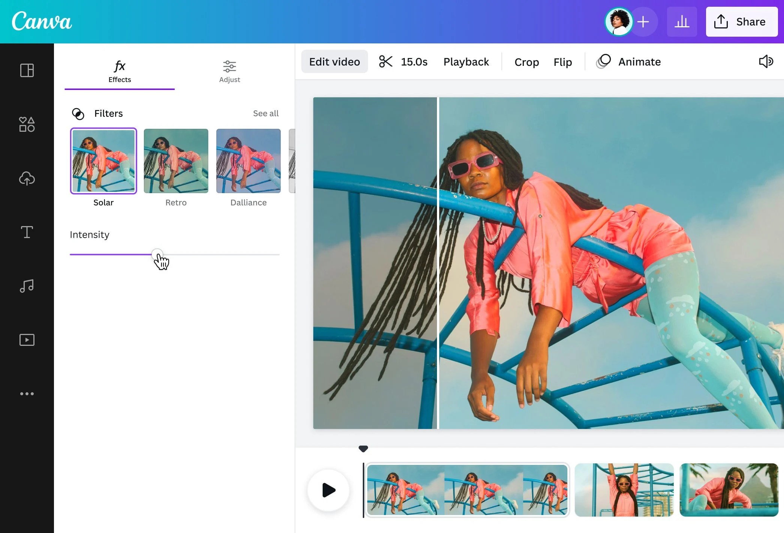Open the Elements panel from the sidebar
The width and height of the screenshot is (784, 533).
[x=27, y=124]
